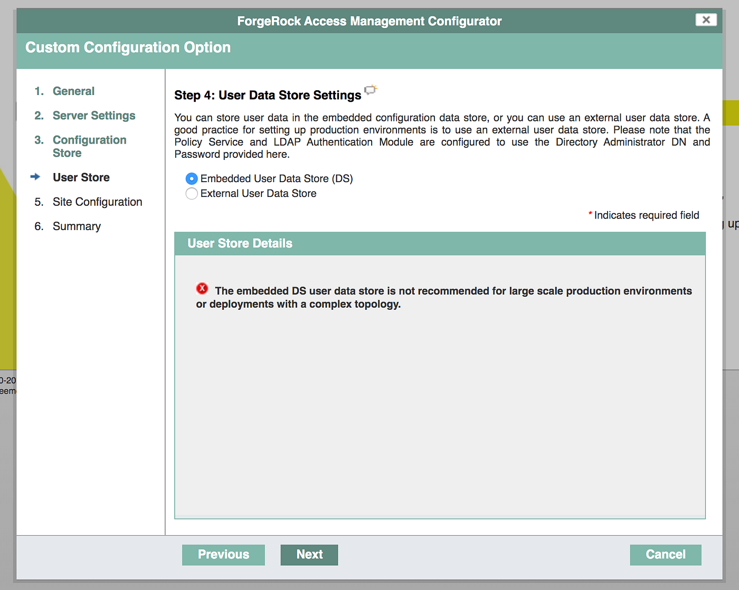Go to the Summary step
This screenshot has height=590, width=739.
[x=77, y=226]
